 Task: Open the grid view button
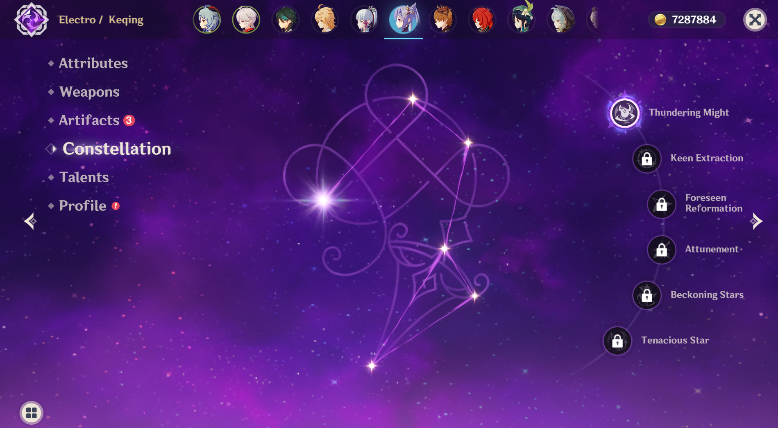pos(32,412)
